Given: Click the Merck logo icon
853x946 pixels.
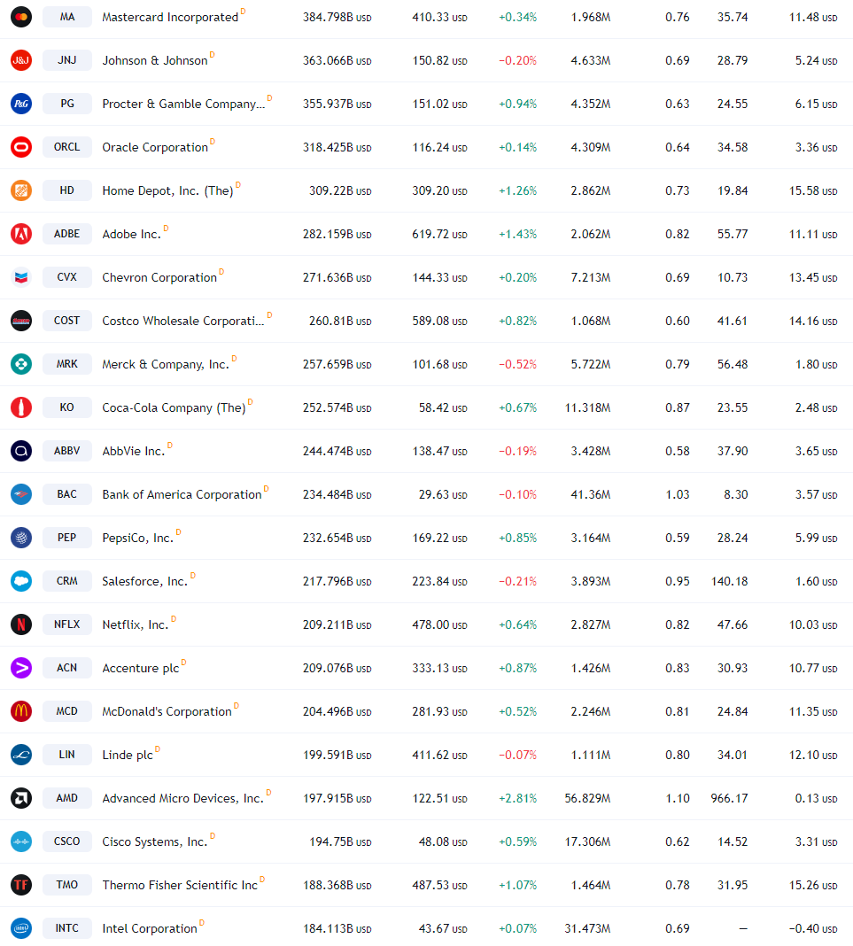Looking at the screenshot, I should click(x=21, y=364).
